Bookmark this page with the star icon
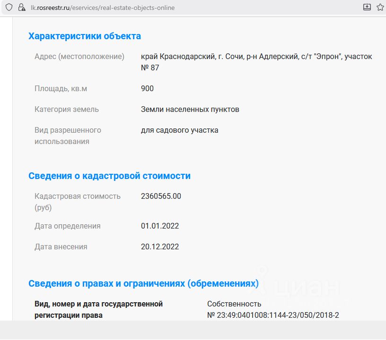Viewport: 386px width, 340px height. point(380,7)
